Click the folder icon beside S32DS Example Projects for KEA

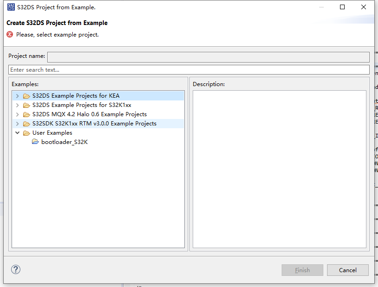click(26, 96)
